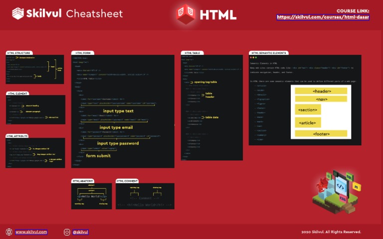Click the red window dot in semantic panel

click(x=251, y=58)
